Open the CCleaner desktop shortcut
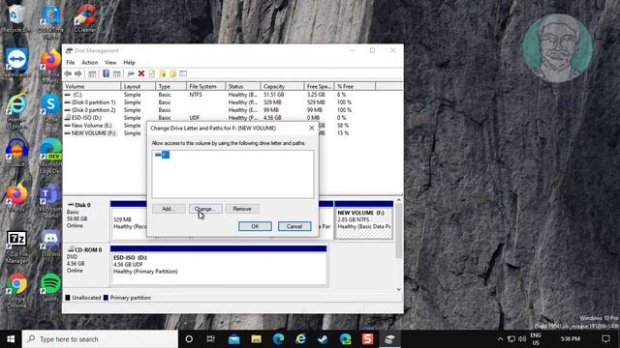The width and height of the screenshot is (620, 348). (85, 17)
